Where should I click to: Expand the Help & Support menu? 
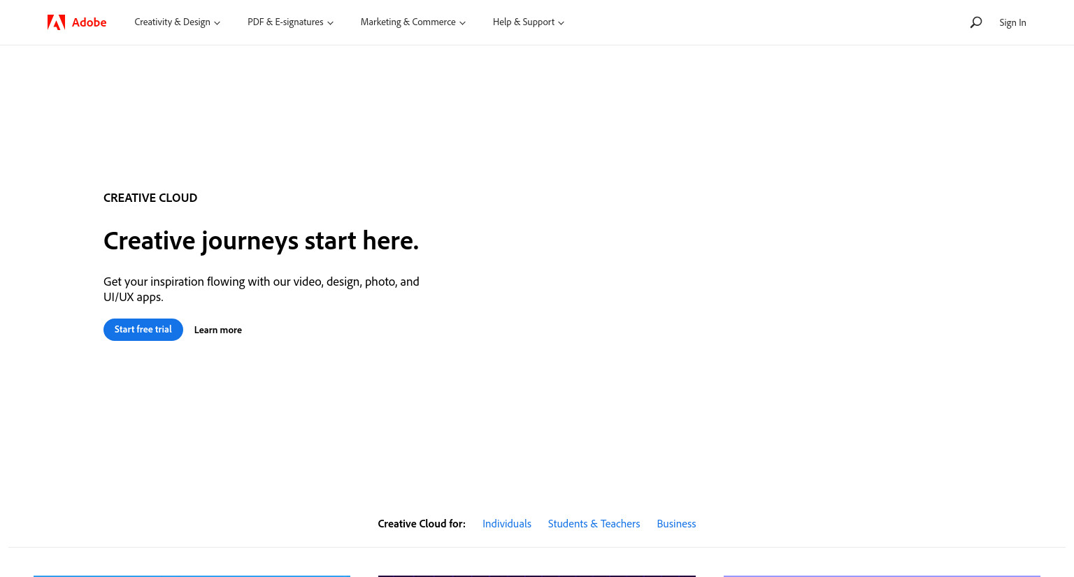pyautogui.click(x=529, y=22)
